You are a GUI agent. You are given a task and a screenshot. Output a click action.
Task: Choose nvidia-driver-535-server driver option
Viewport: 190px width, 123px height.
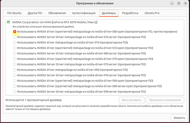click(x=15, y=37)
